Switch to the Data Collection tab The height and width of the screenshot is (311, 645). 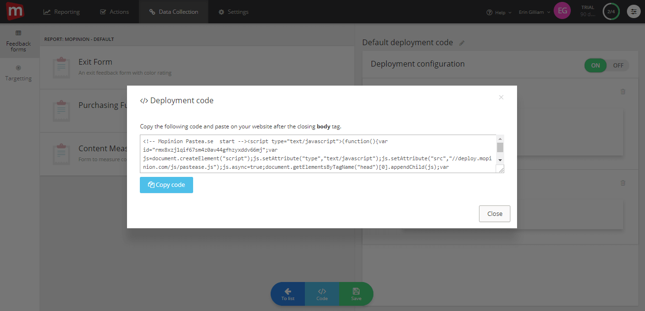174,11
